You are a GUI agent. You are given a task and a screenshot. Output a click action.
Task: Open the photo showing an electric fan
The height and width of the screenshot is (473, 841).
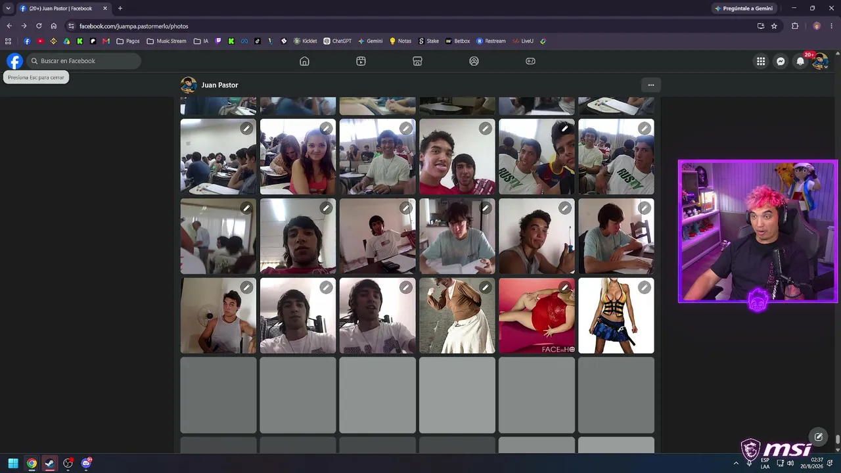pos(218,315)
